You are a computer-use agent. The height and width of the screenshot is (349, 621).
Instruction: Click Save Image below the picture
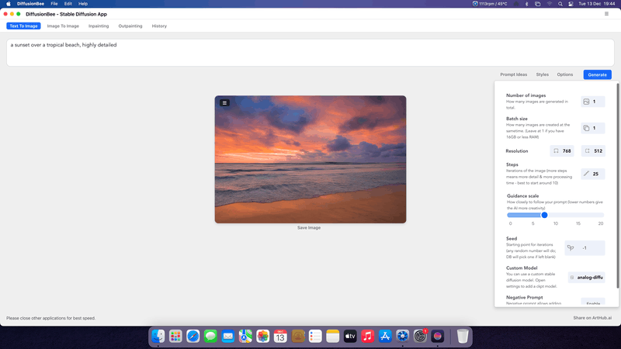(x=309, y=228)
